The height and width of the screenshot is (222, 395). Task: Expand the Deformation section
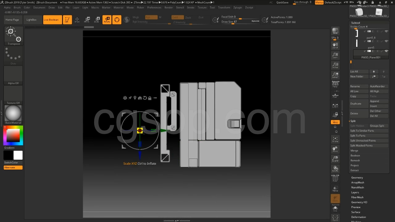click(x=359, y=217)
